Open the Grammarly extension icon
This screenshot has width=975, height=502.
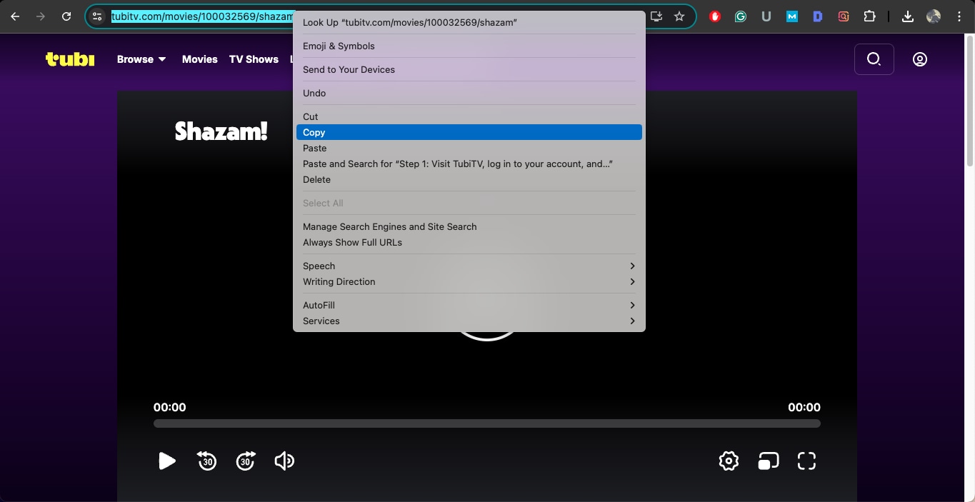[741, 16]
